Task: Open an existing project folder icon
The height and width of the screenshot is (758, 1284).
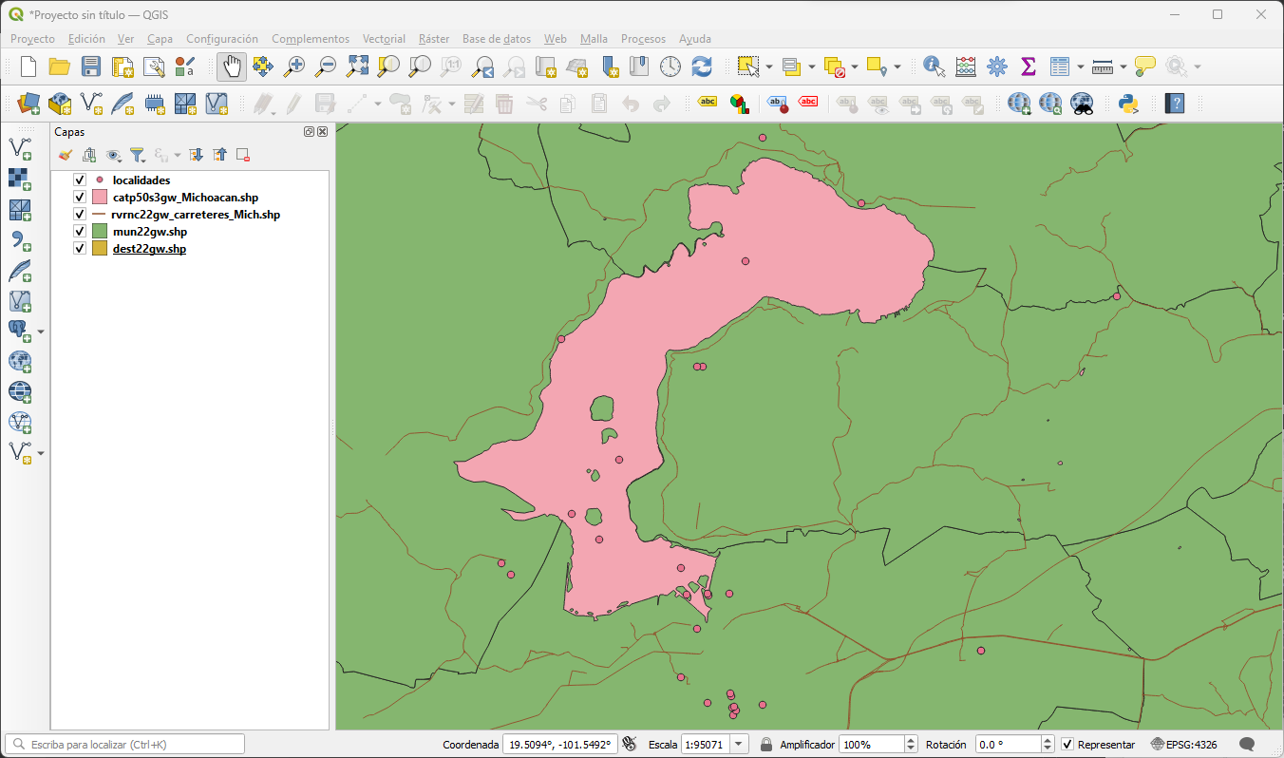Action: point(60,66)
